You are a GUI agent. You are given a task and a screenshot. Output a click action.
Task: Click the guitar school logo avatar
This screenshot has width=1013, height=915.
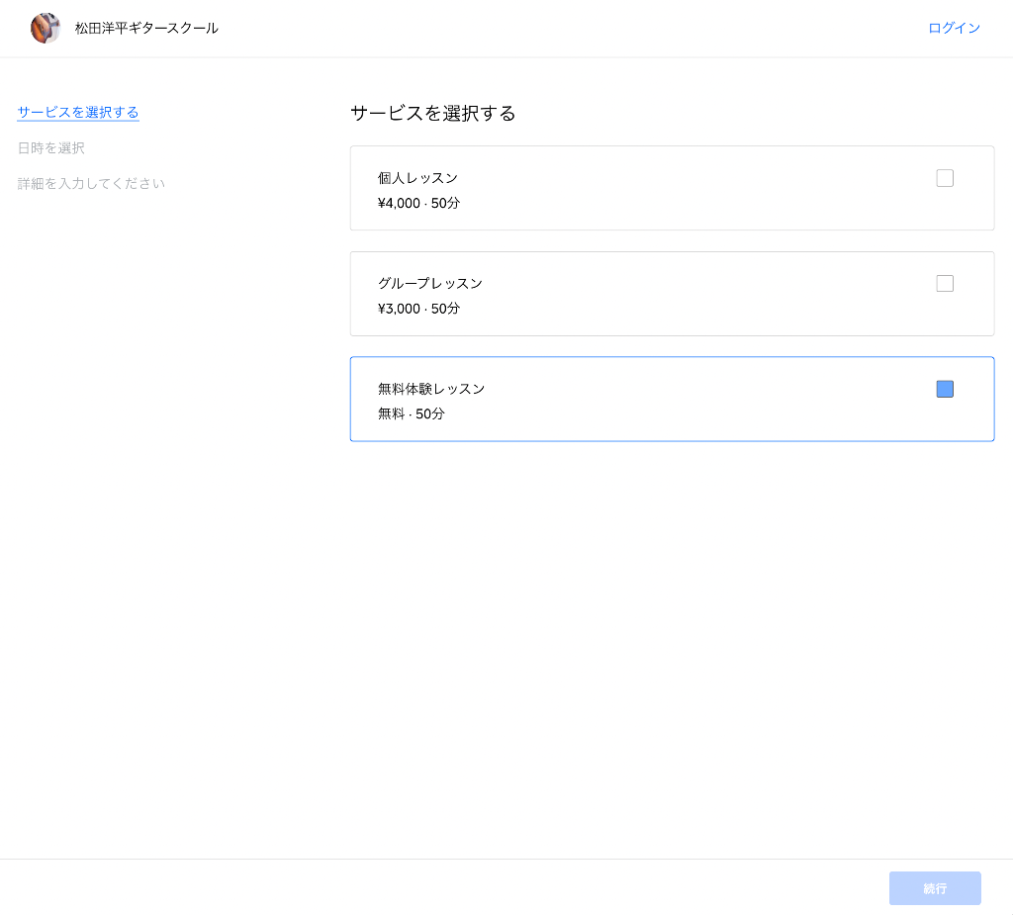click(46, 28)
